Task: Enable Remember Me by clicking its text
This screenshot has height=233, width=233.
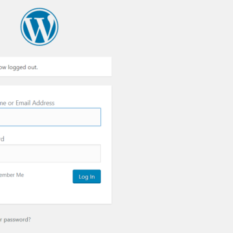Action: 12,175
